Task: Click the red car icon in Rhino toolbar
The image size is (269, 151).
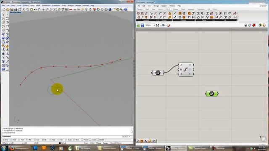Action: click(71, 9)
